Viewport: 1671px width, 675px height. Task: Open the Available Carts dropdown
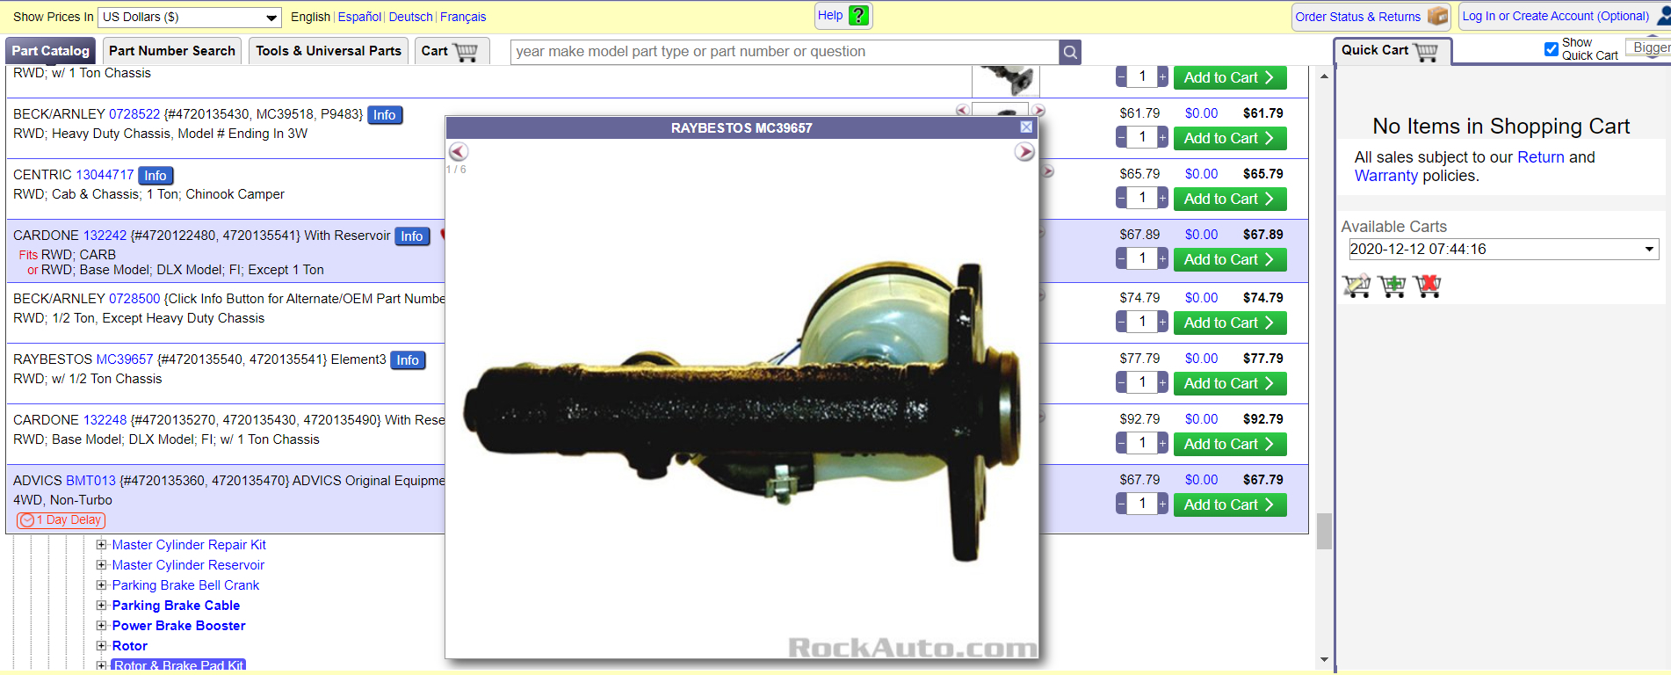pyautogui.click(x=1503, y=250)
